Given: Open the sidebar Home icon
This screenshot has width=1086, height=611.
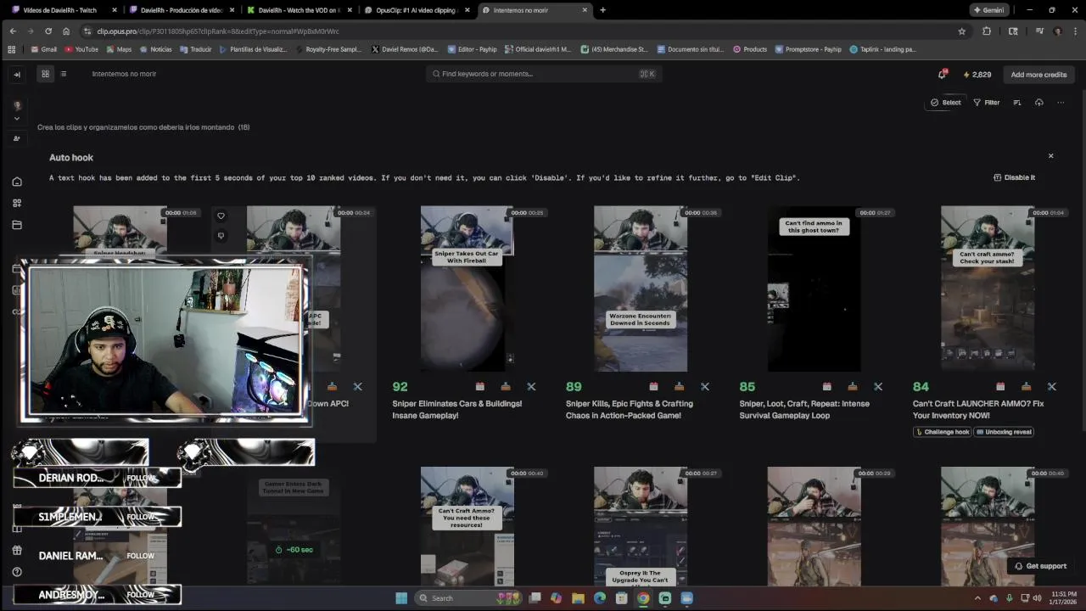Looking at the screenshot, I should 17,182.
